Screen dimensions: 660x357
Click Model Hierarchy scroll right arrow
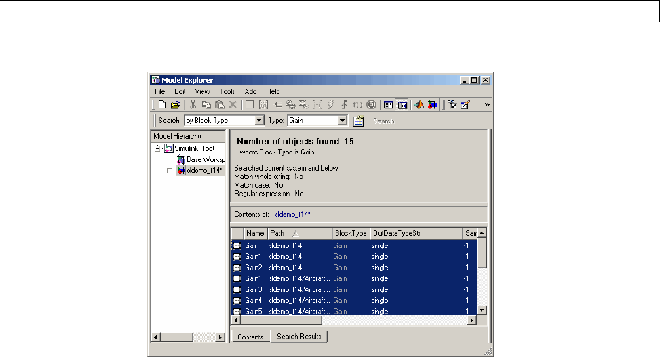click(x=220, y=337)
